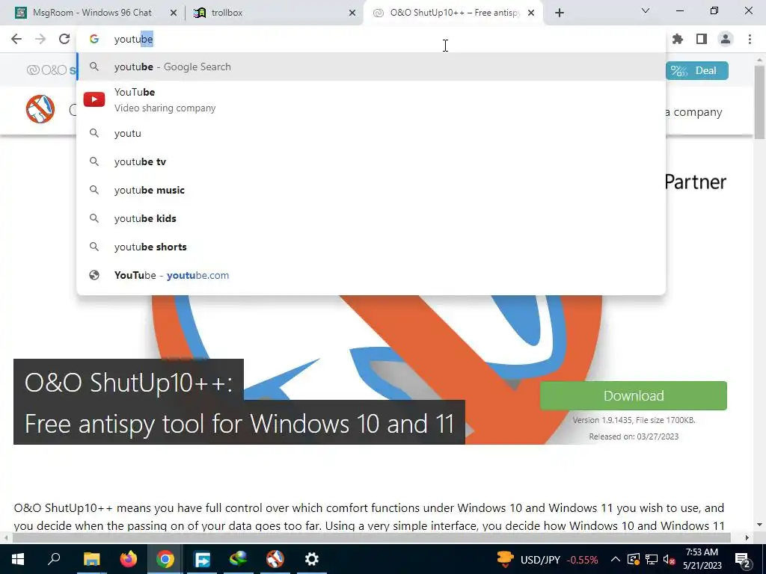Click the Google icon in address bar

point(94,39)
